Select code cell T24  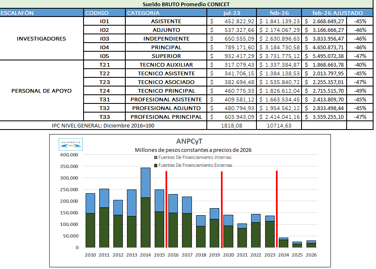(104, 91)
